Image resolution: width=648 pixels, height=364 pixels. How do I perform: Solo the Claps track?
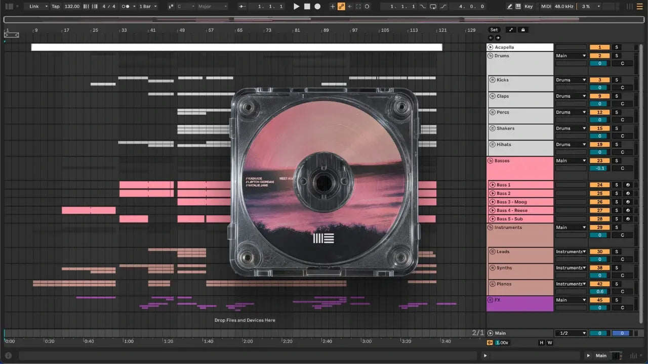coord(617,96)
